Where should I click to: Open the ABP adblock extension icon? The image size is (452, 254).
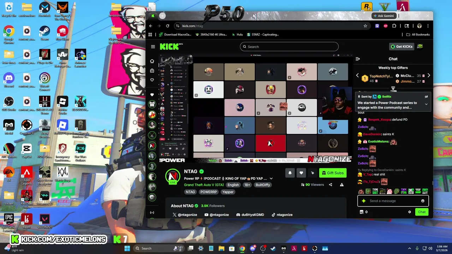386,26
